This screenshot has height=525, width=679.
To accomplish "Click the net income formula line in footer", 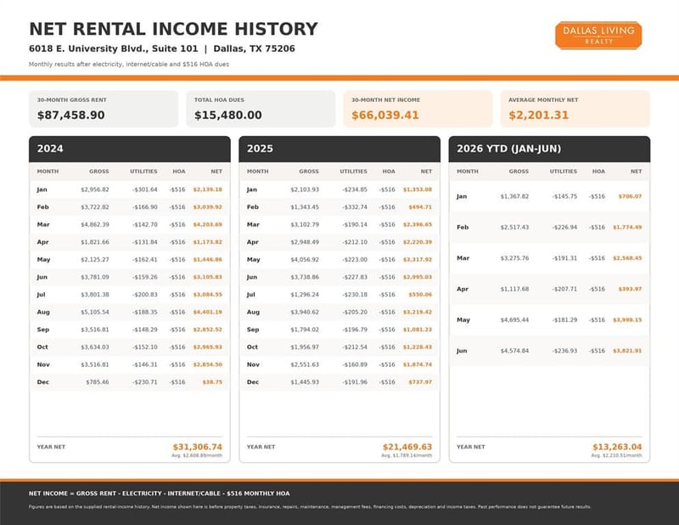I will [160, 494].
